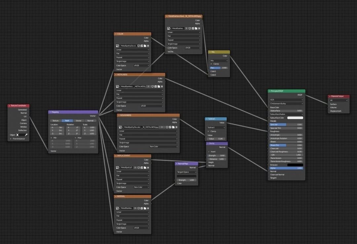Viewport: 357px width, 244px height.
Task: Open the GGX distribution dropdown
Action: point(286,100)
